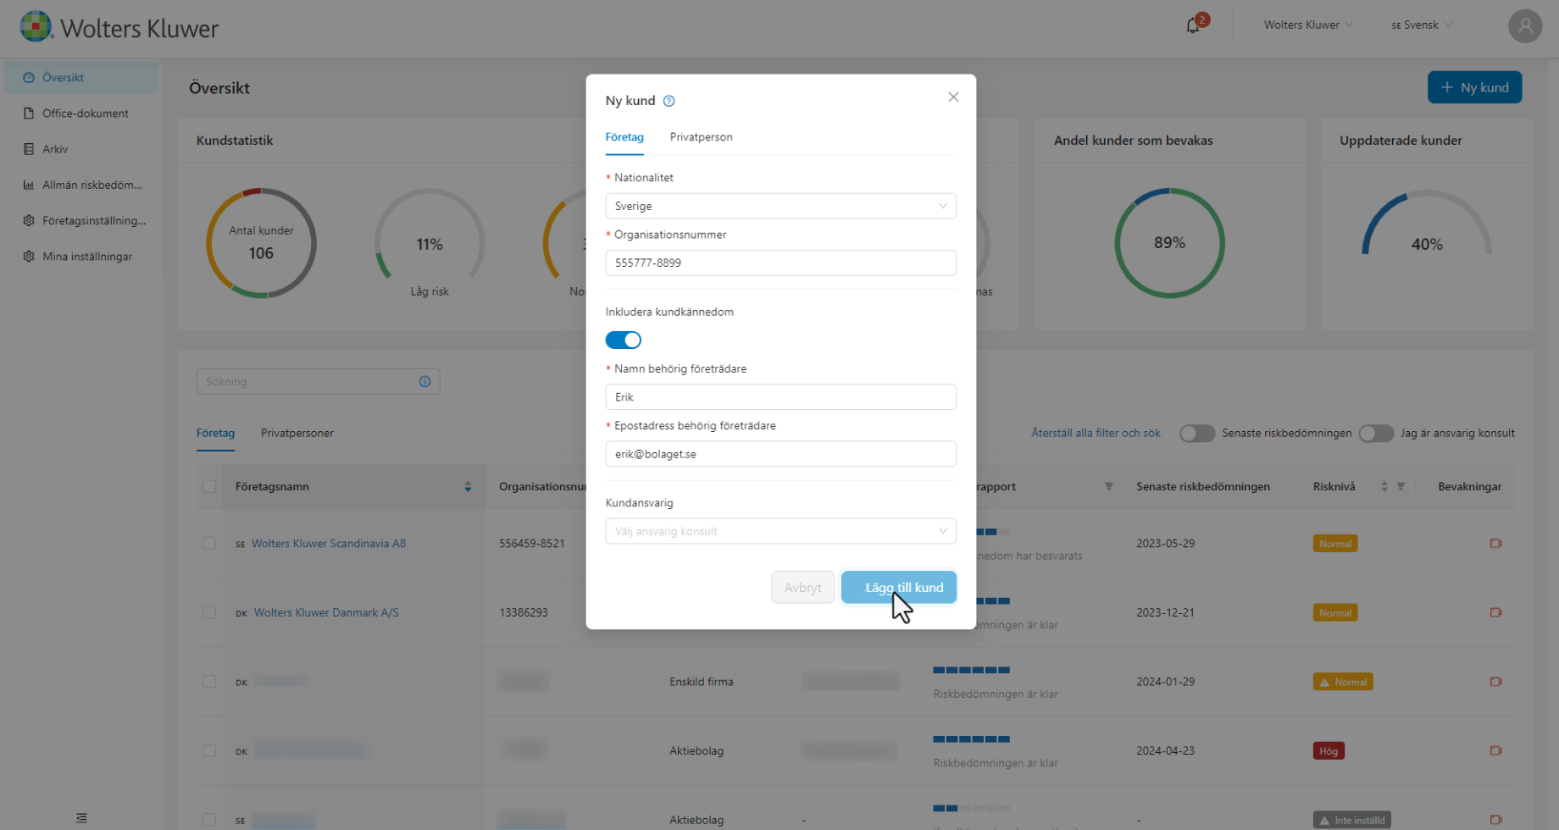Sort by Företagsnamn column arrows

pos(468,487)
